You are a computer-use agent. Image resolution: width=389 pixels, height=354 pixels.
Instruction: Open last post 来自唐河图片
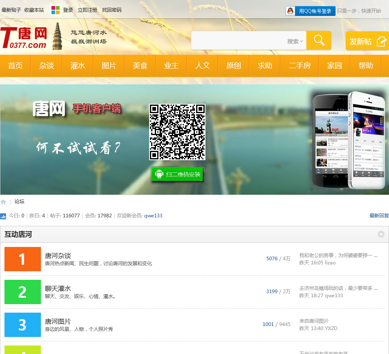[314, 321]
